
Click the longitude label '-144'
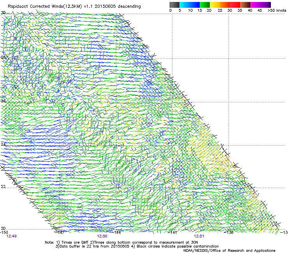coord(116,232)
